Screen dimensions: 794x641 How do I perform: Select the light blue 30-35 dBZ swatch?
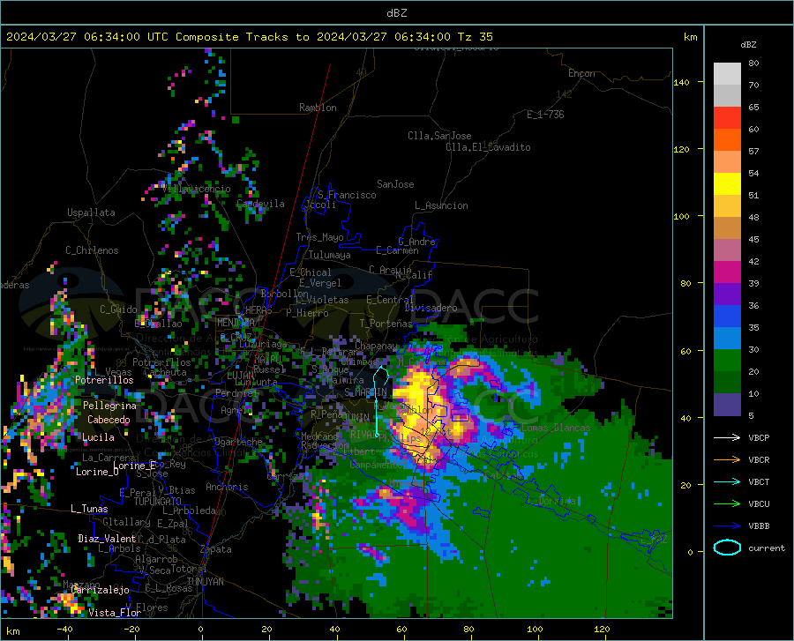pos(727,338)
